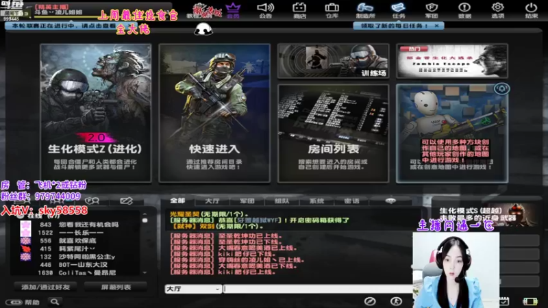Open the 商店 shop icon
The image size is (548, 308).
pos(299,10)
